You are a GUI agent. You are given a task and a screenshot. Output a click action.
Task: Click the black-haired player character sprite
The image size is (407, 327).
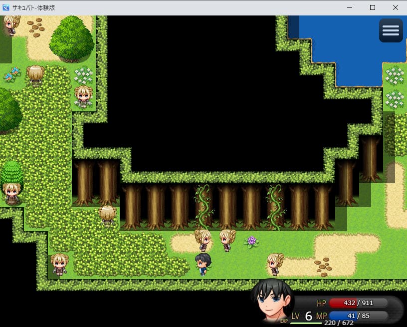tap(203, 264)
